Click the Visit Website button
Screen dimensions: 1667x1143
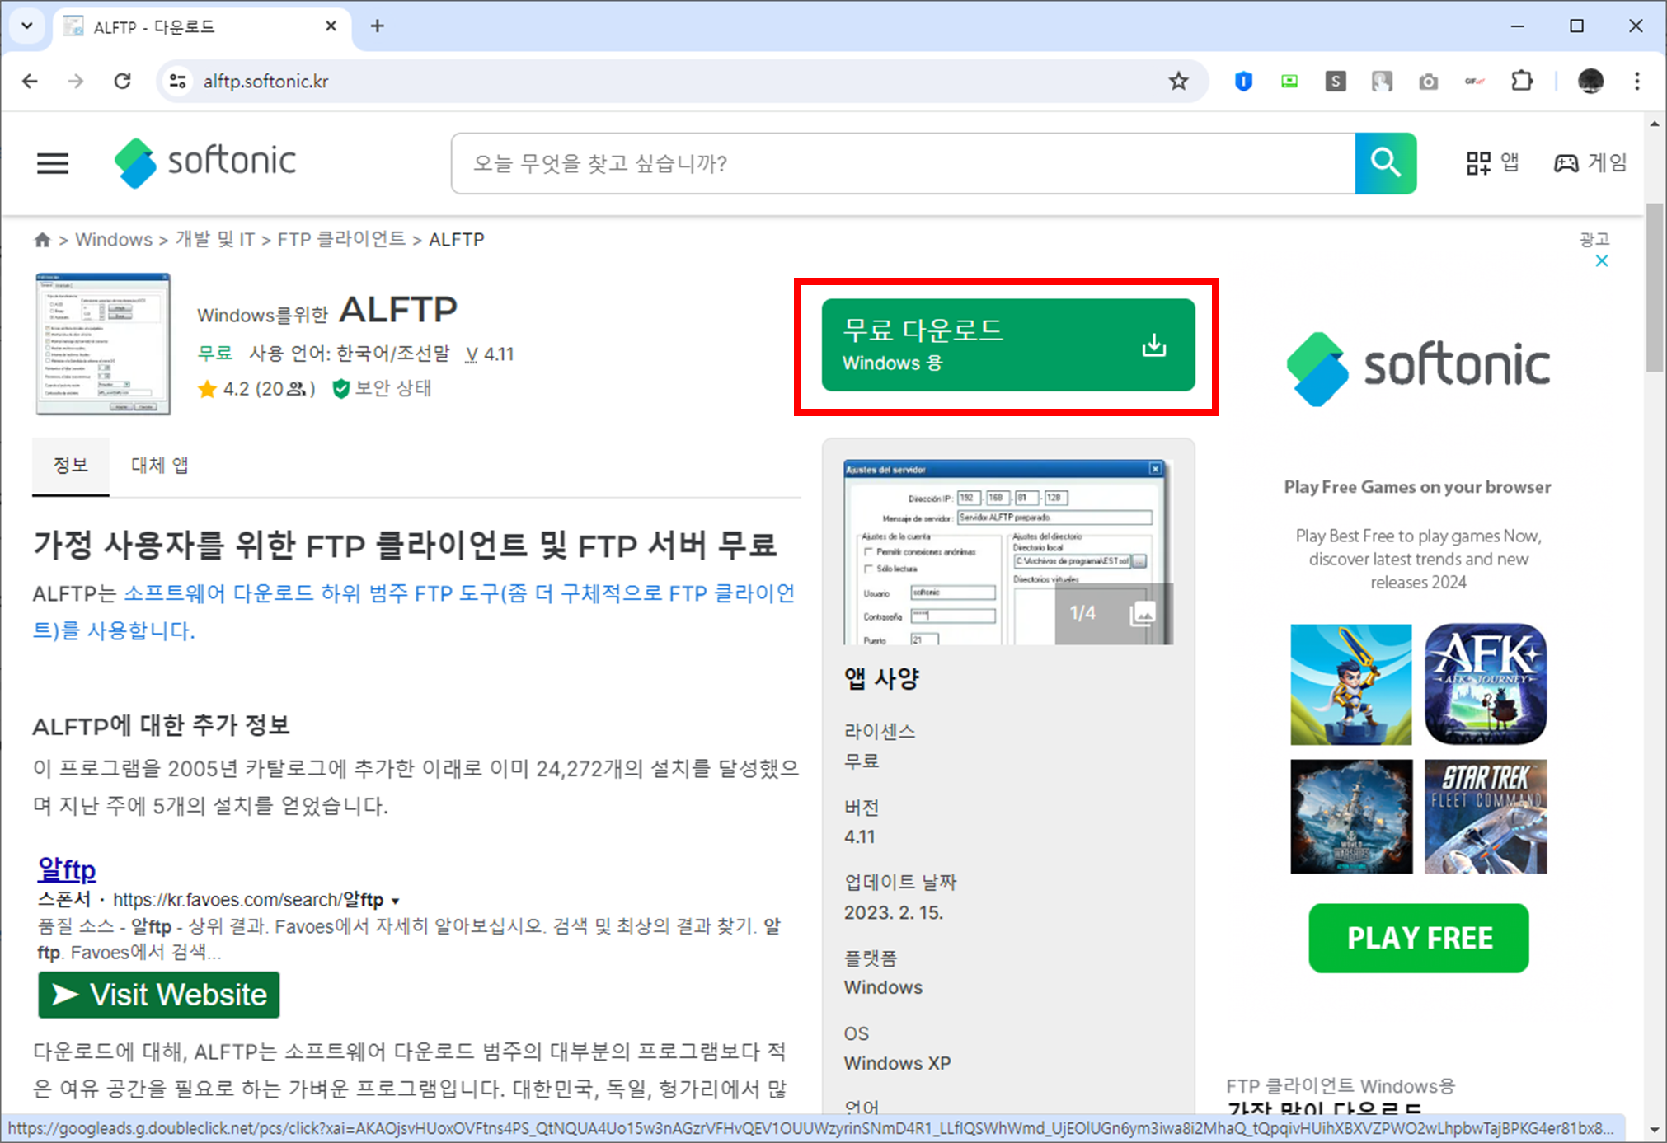[x=158, y=994]
